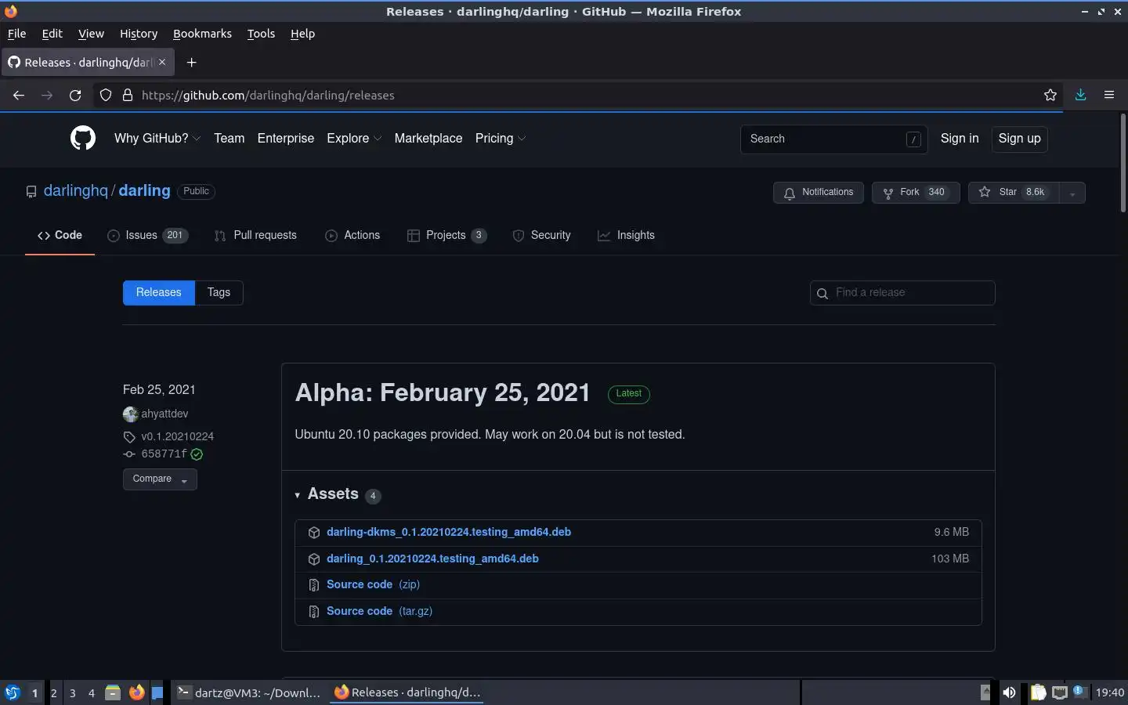Click the Fork button
The width and height of the screenshot is (1128, 705).
click(x=916, y=192)
